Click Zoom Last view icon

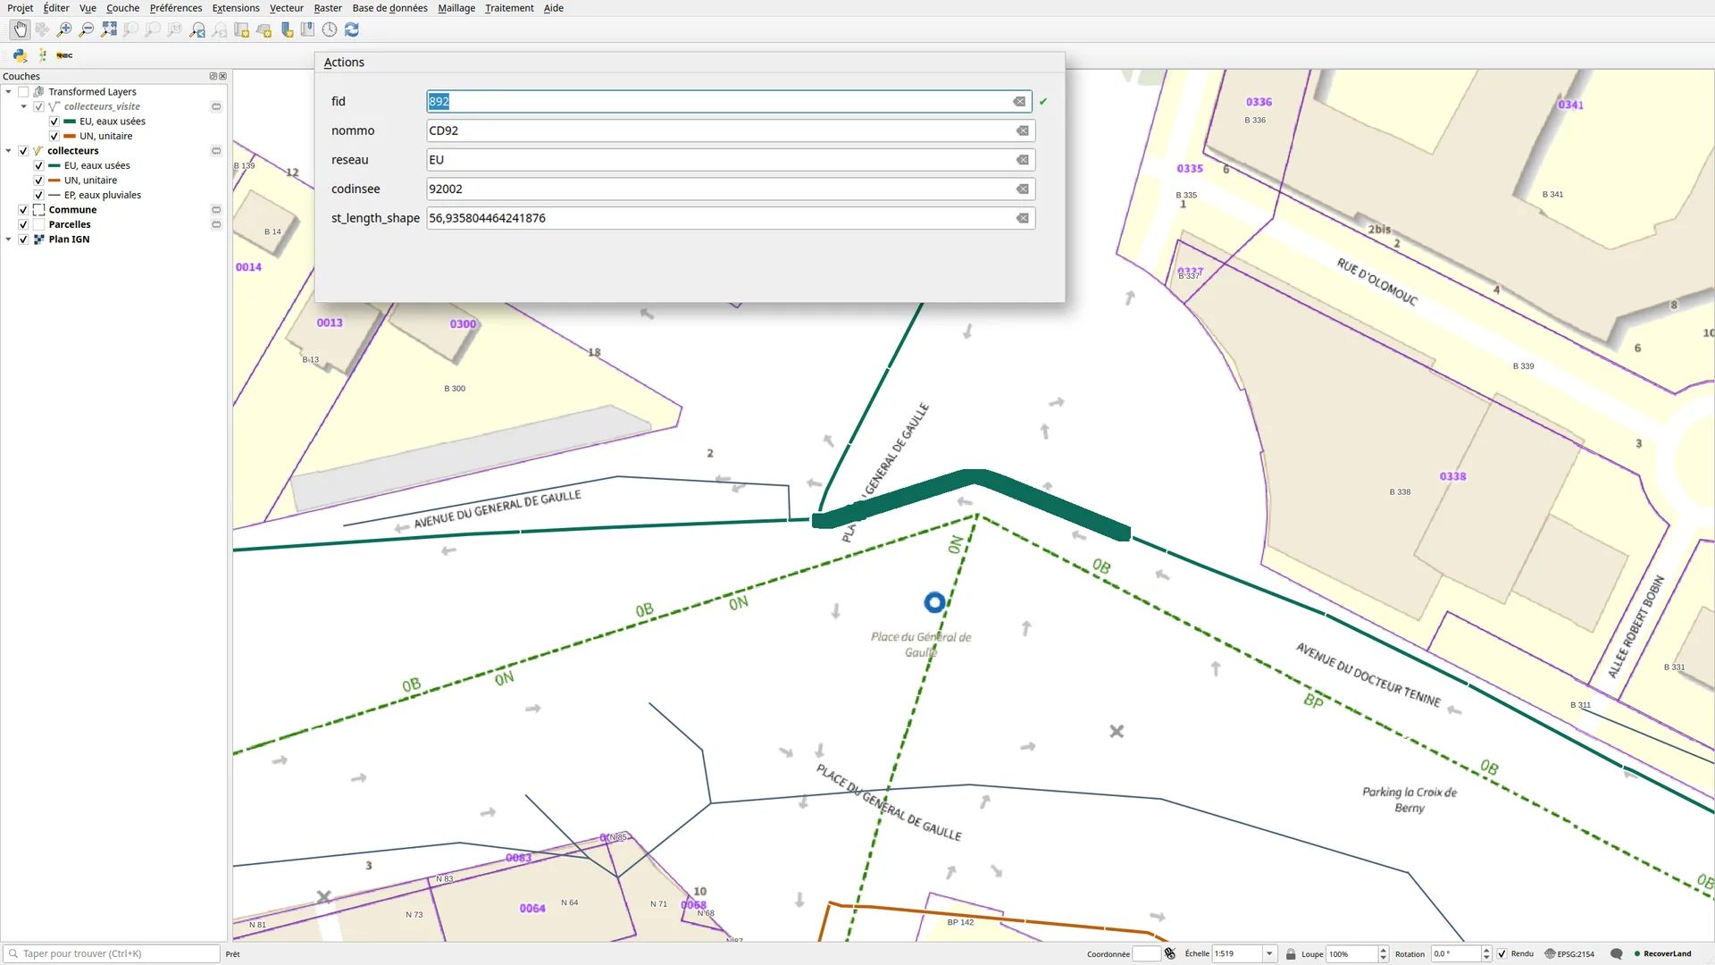pyautogui.click(x=197, y=29)
